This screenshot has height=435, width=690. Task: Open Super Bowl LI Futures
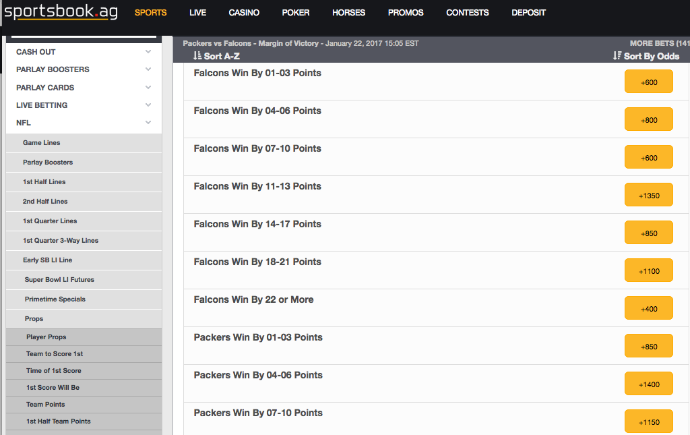(84, 280)
